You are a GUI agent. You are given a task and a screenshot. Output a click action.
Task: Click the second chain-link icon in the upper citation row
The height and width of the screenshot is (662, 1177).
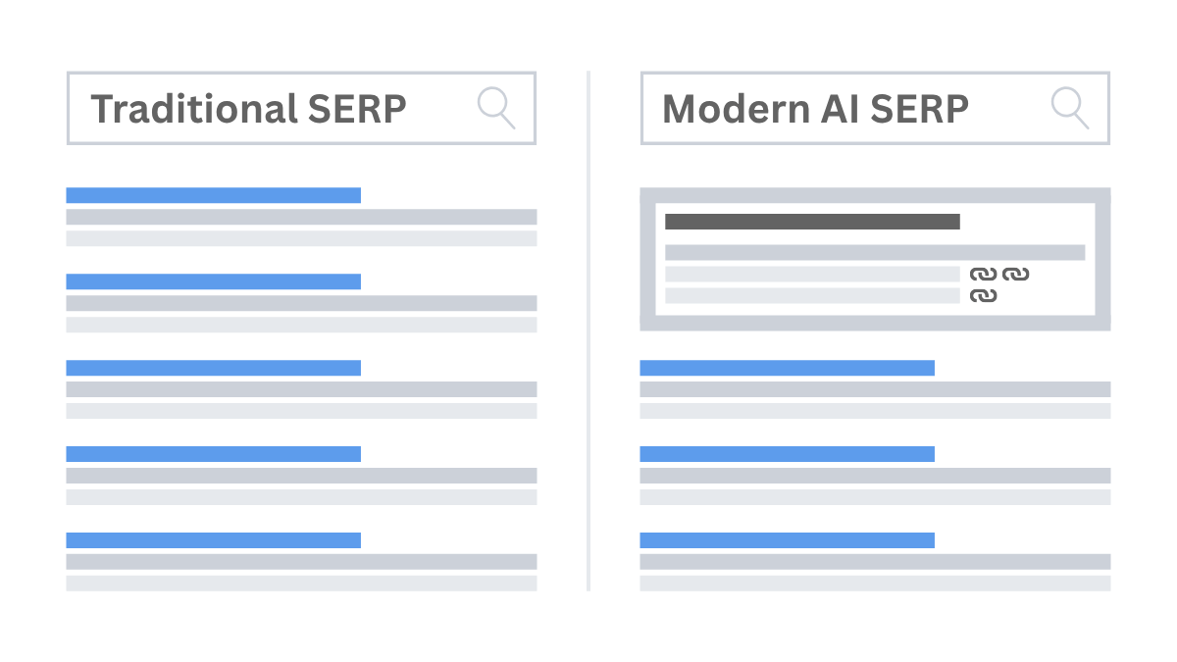pos(1015,275)
